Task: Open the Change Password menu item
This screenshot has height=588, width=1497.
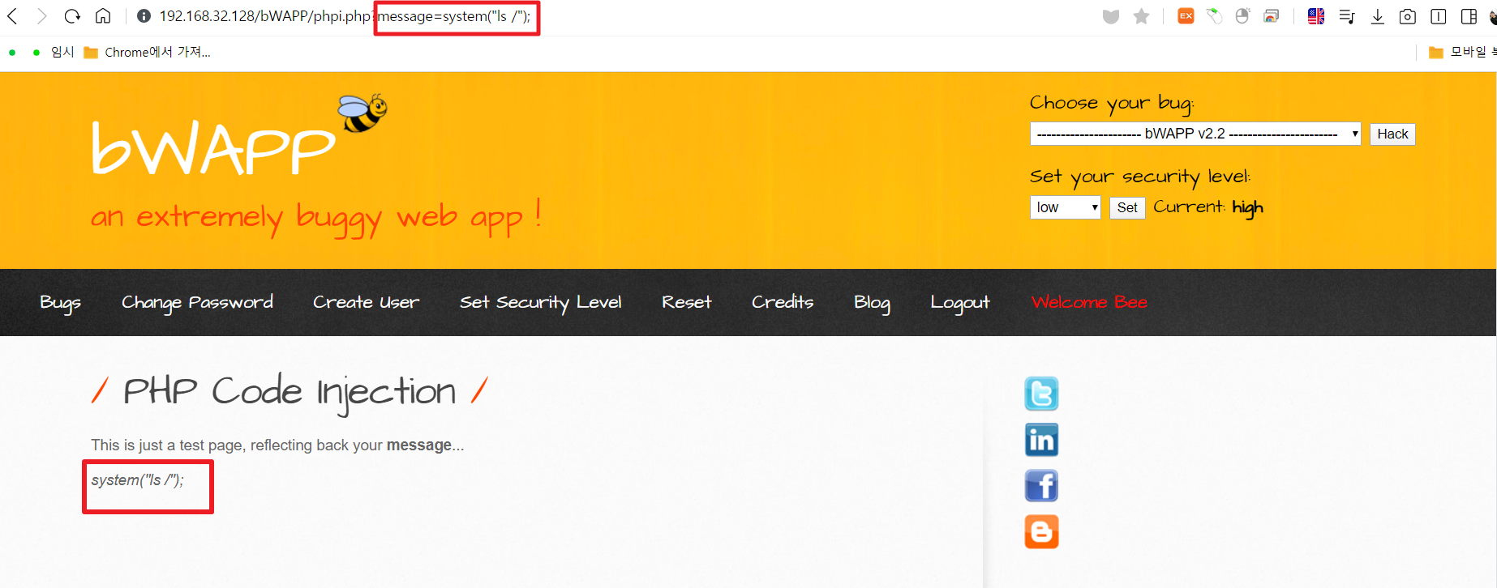Action: 197,303
